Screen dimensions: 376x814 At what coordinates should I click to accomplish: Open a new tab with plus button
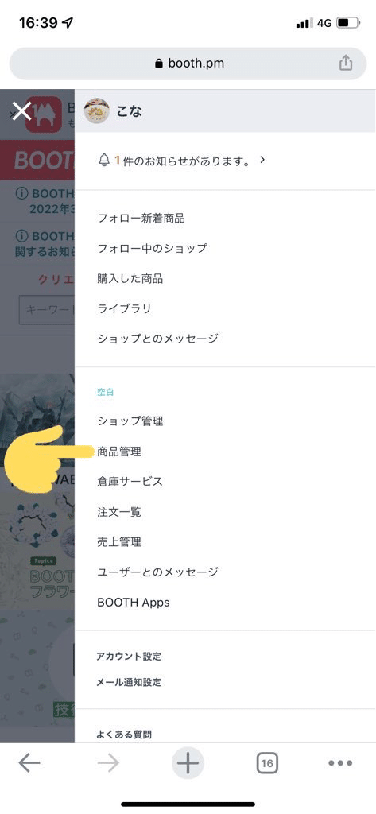[188, 763]
